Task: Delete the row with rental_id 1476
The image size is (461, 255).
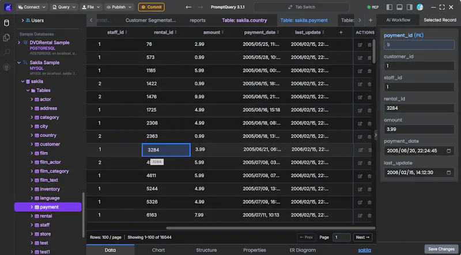Action: click(x=369, y=97)
